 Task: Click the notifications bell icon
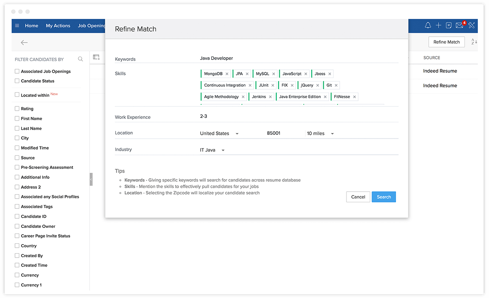pos(427,25)
